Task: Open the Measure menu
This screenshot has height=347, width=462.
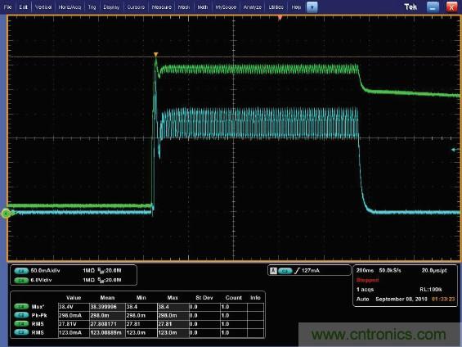Action: tap(161, 7)
